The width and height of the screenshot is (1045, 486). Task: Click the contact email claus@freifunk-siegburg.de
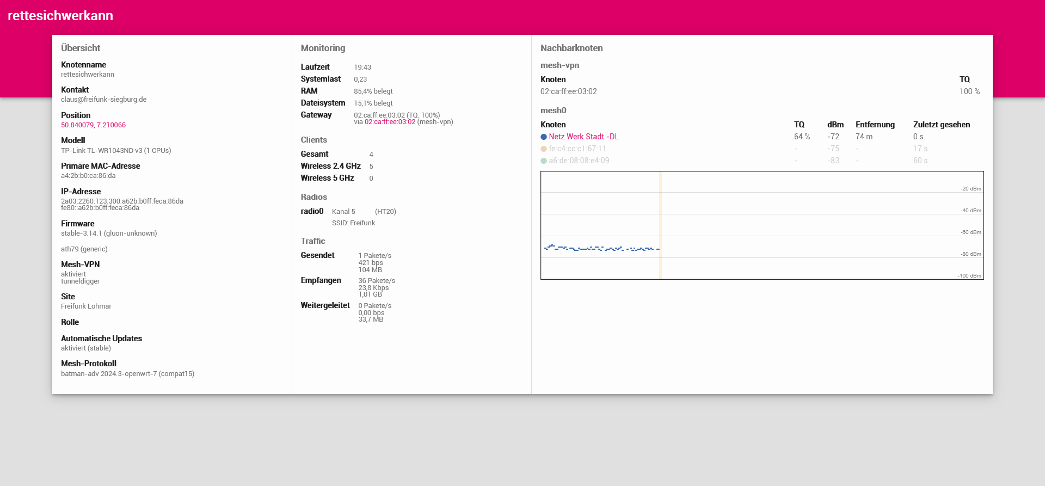pyautogui.click(x=103, y=100)
